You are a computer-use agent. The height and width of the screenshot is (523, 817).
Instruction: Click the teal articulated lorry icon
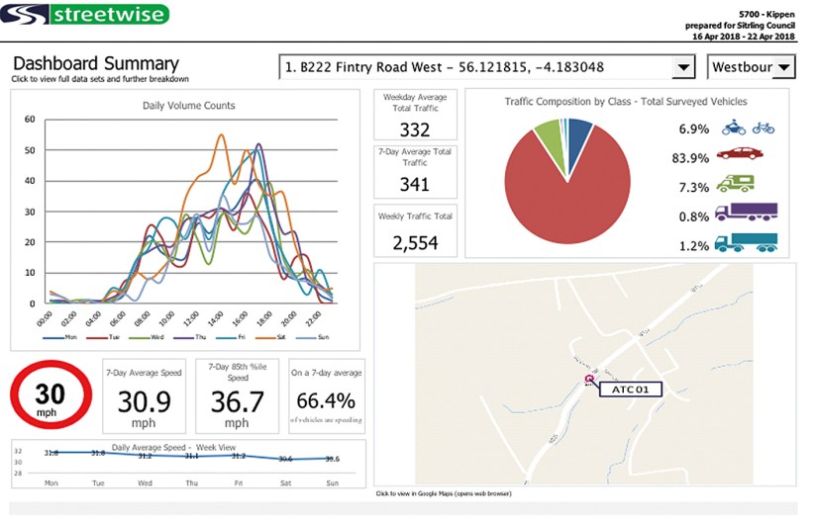pos(746,241)
